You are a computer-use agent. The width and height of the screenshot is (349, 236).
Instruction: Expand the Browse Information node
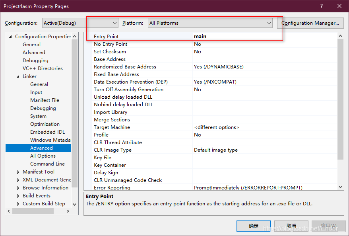pos(18,188)
